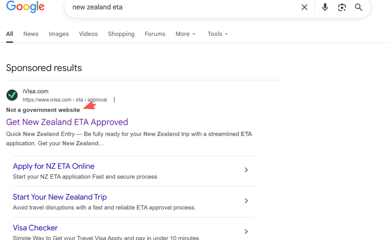Click the magnifying glass search icon

coord(359,7)
